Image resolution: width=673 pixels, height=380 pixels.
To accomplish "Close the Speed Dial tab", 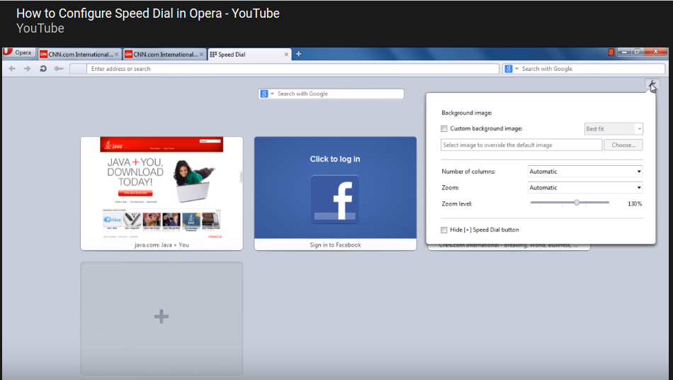I will click(x=286, y=54).
